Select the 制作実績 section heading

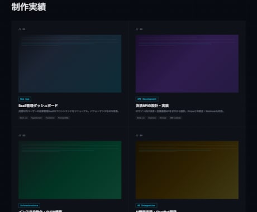click(x=28, y=7)
